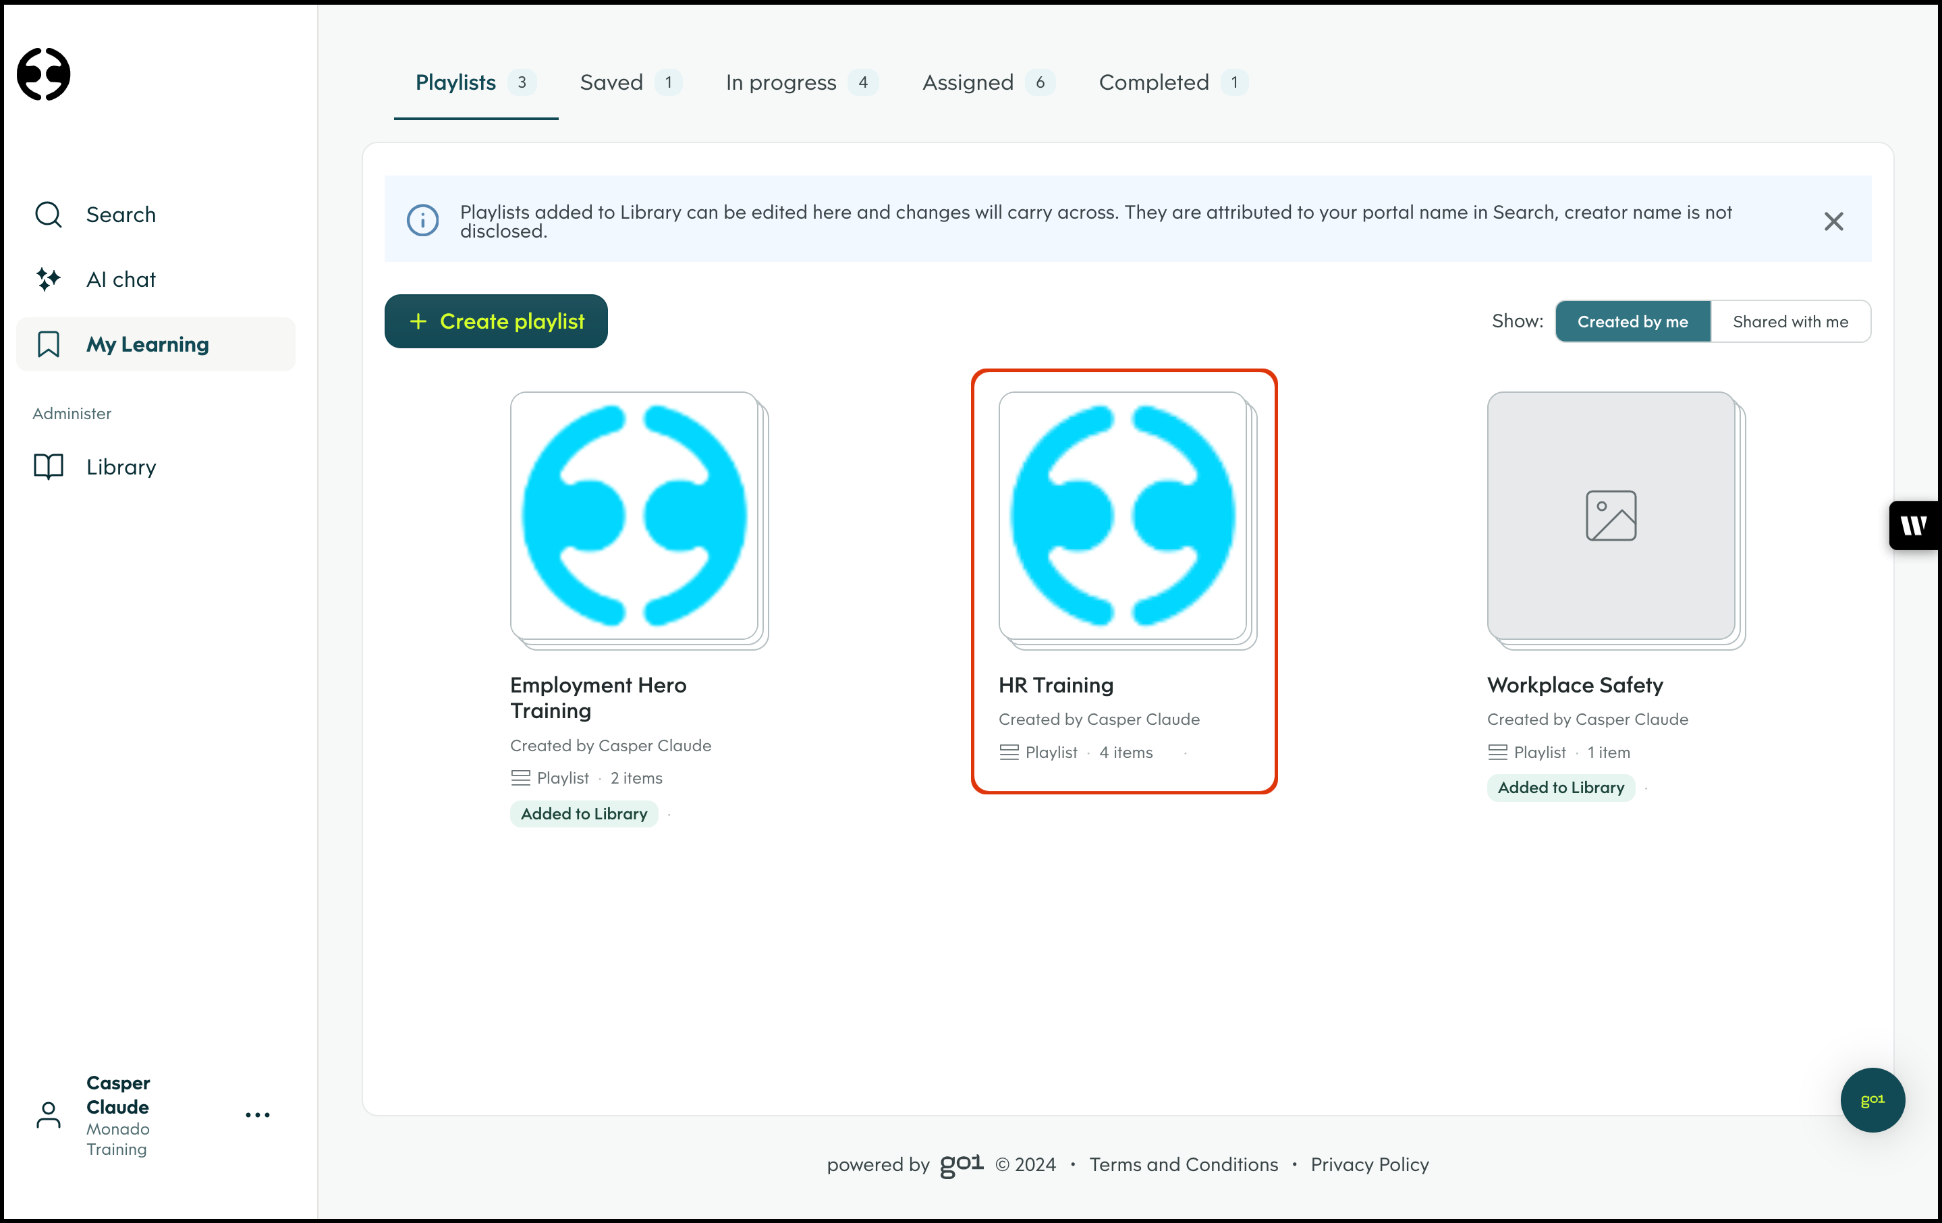
Task: Open Privacy Policy link
Action: tap(1370, 1164)
